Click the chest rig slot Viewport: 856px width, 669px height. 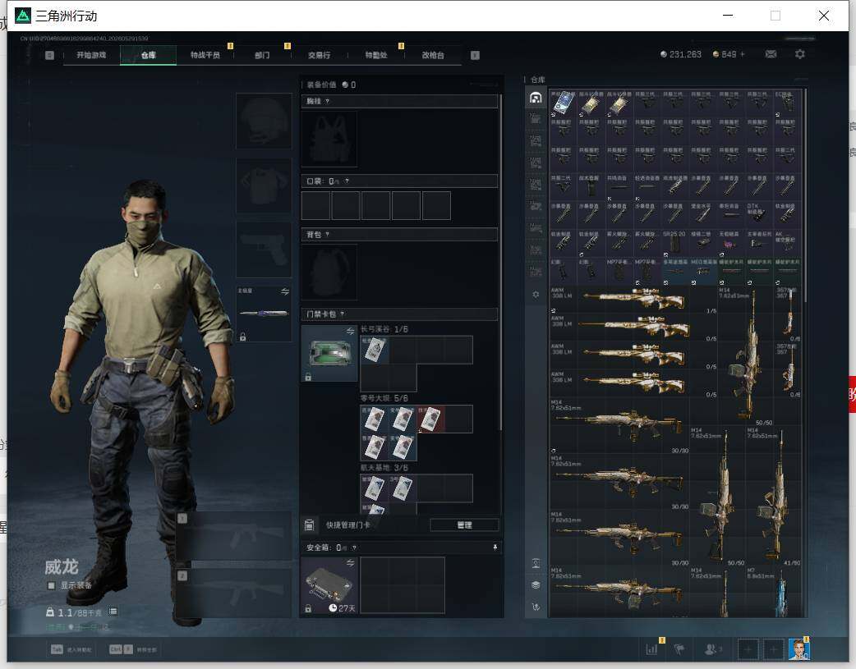click(x=329, y=140)
